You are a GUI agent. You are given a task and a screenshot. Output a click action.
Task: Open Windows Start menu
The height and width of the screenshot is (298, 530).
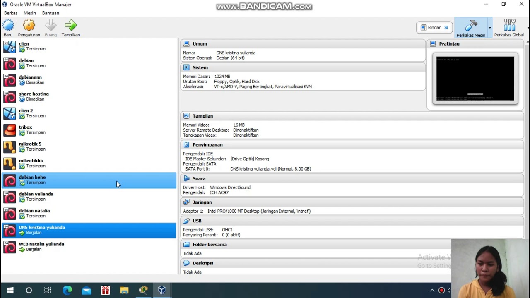10,290
